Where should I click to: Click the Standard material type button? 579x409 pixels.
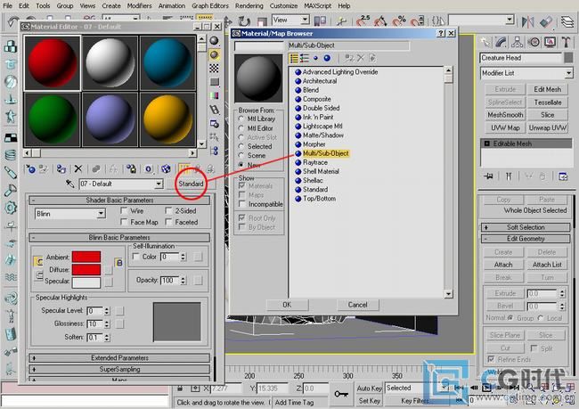(191, 184)
